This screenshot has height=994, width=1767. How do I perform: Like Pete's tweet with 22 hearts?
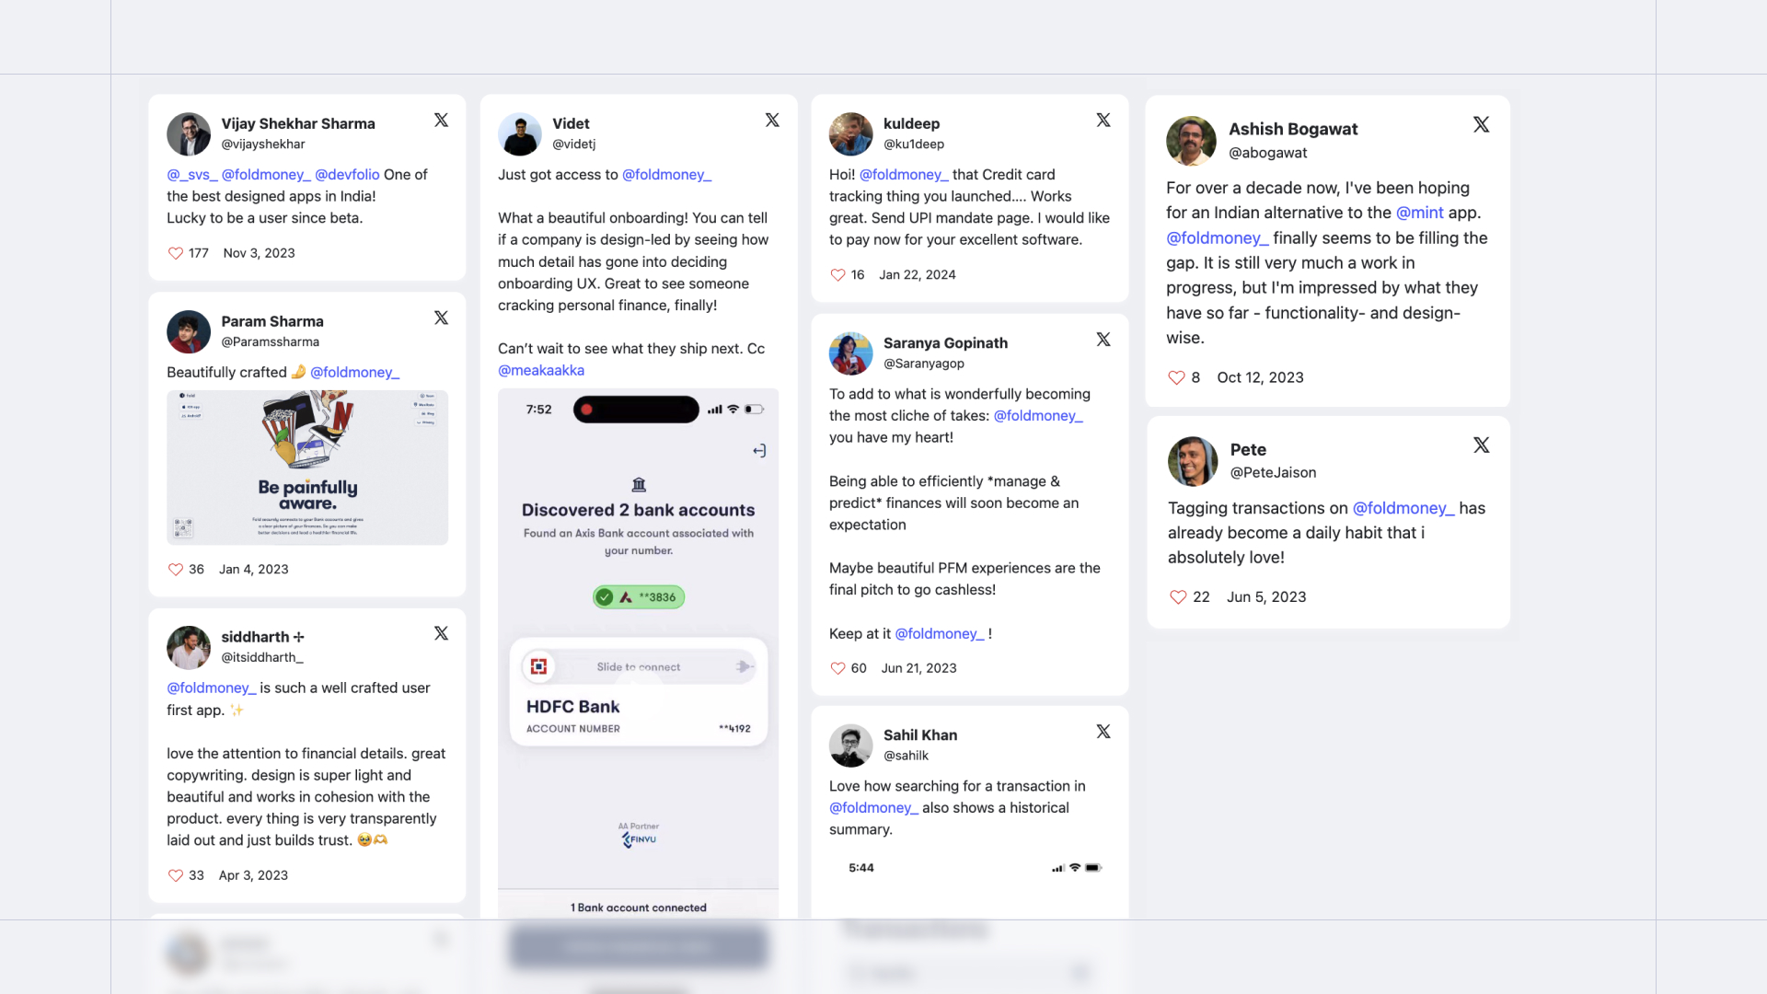click(x=1178, y=597)
